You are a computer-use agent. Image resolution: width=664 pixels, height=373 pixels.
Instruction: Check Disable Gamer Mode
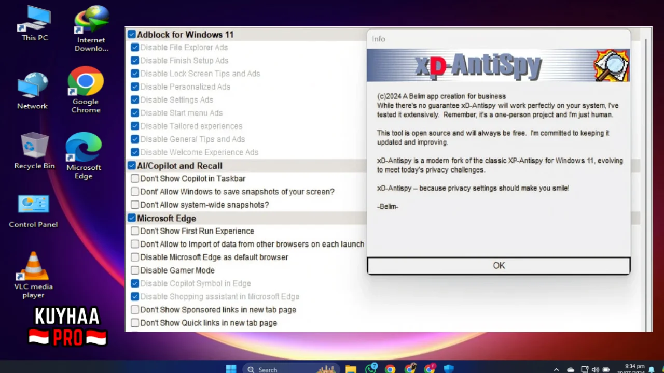tap(135, 270)
